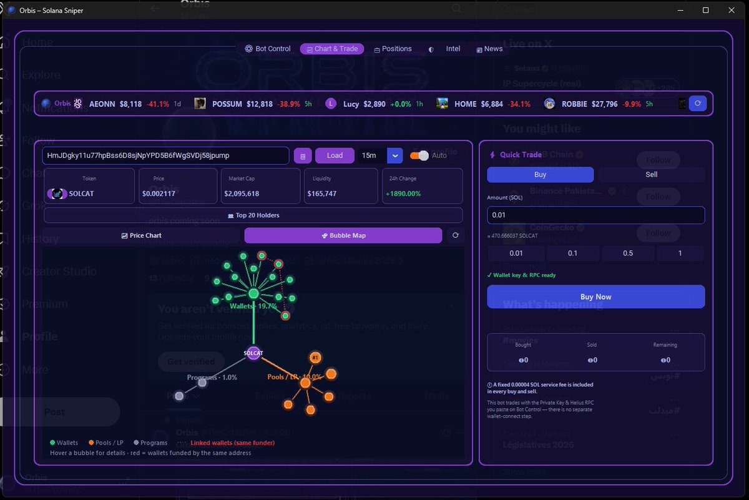Screen dimensions: 749x500
Task: Choose the 0.5 SOL preset amount
Action: (x=628, y=253)
